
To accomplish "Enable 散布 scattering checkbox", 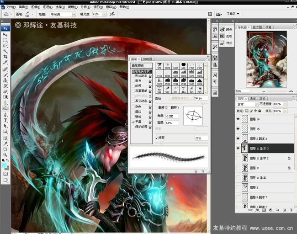I will (x=133, y=81).
